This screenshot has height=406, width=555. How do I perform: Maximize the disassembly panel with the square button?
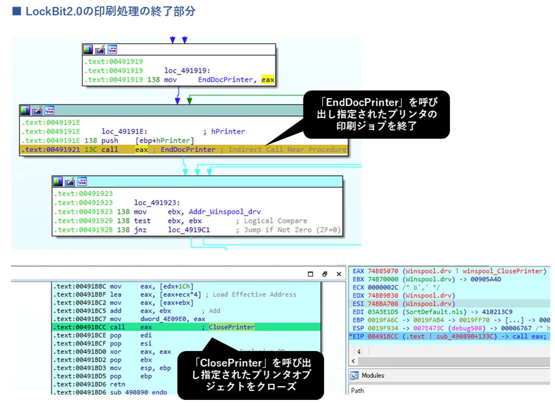click(x=310, y=274)
